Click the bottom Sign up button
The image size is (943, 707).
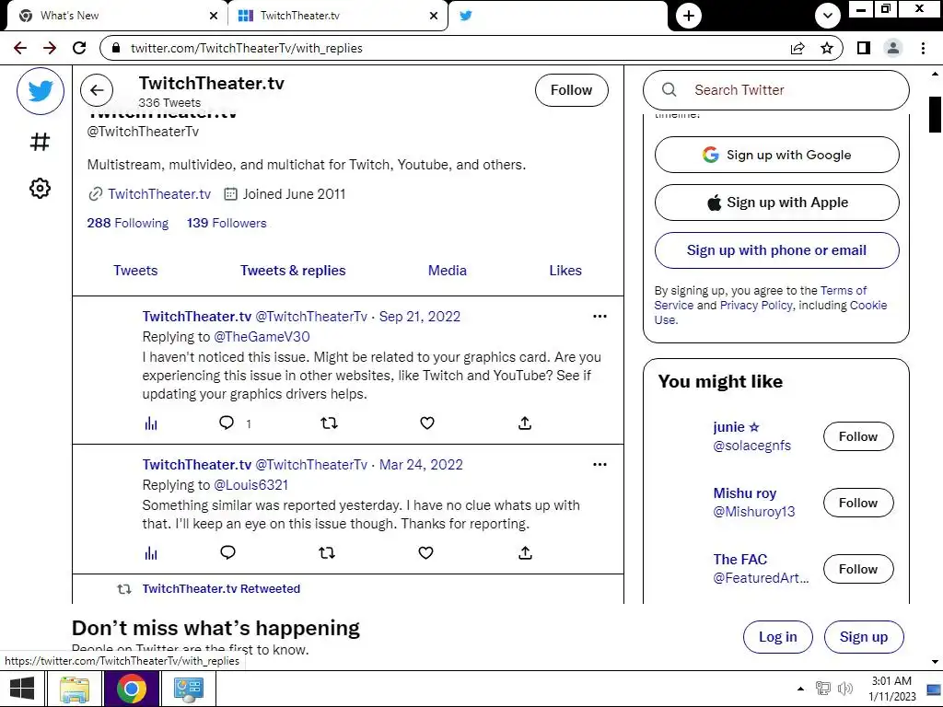click(x=864, y=637)
